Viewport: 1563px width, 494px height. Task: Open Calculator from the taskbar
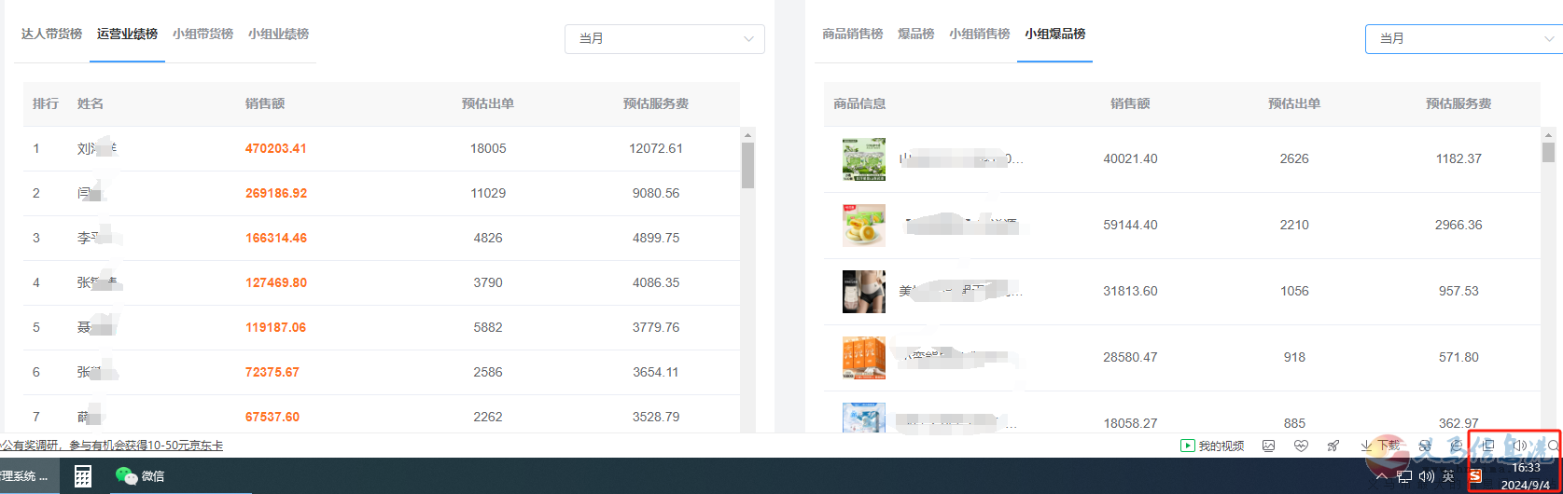83,476
